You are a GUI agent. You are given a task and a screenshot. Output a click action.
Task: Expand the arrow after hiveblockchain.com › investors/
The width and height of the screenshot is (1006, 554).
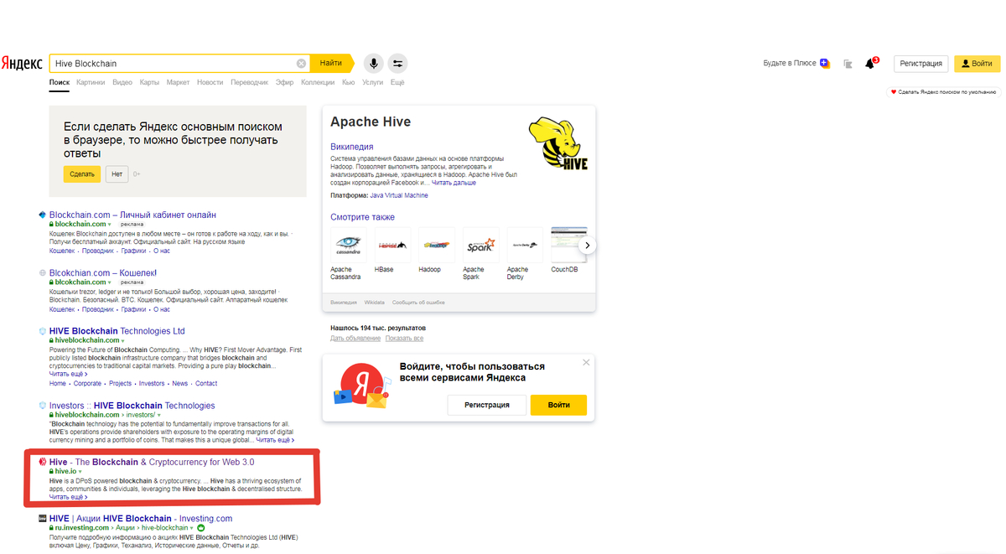tap(158, 415)
